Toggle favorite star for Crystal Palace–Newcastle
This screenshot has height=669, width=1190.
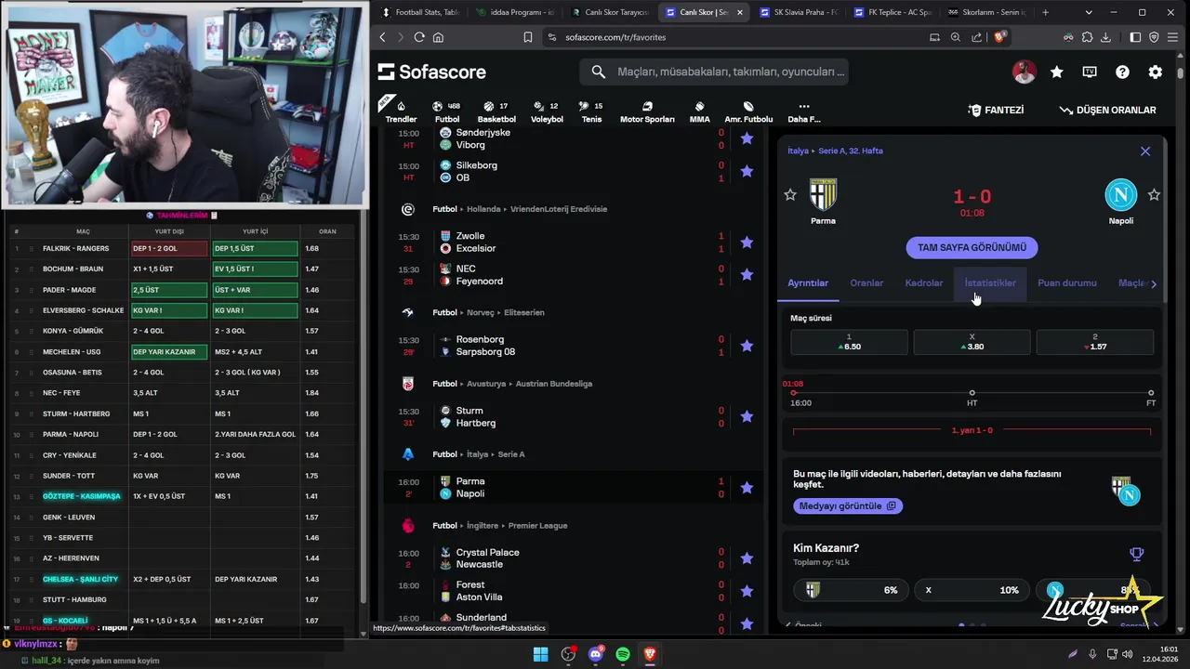(747, 558)
